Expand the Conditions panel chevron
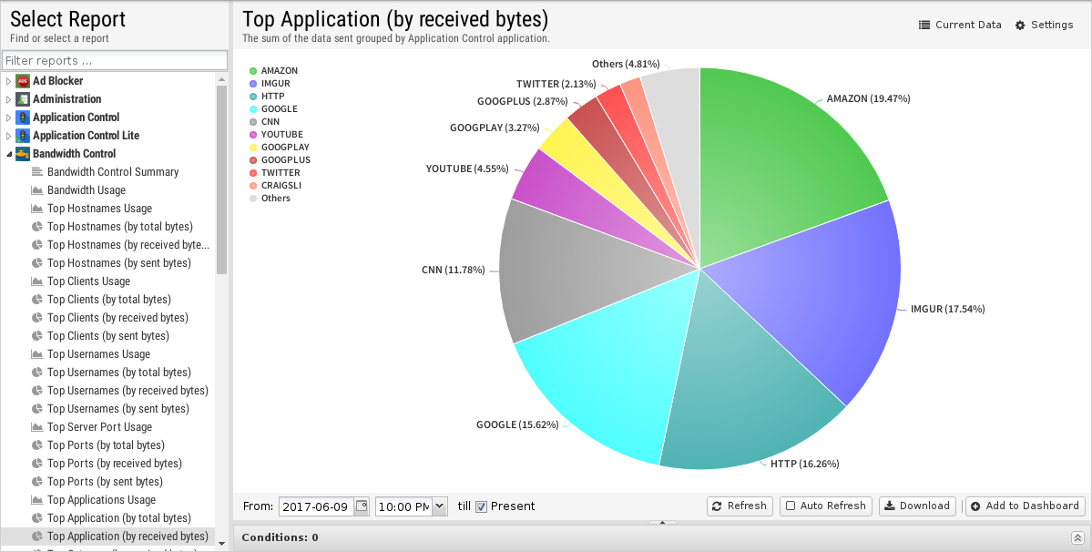The width and height of the screenshot is (1092, 552). pyautogui.click(x=1077, y=537)
